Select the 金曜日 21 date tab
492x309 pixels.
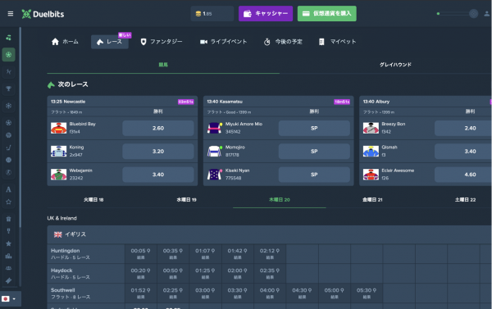(372, 199)
